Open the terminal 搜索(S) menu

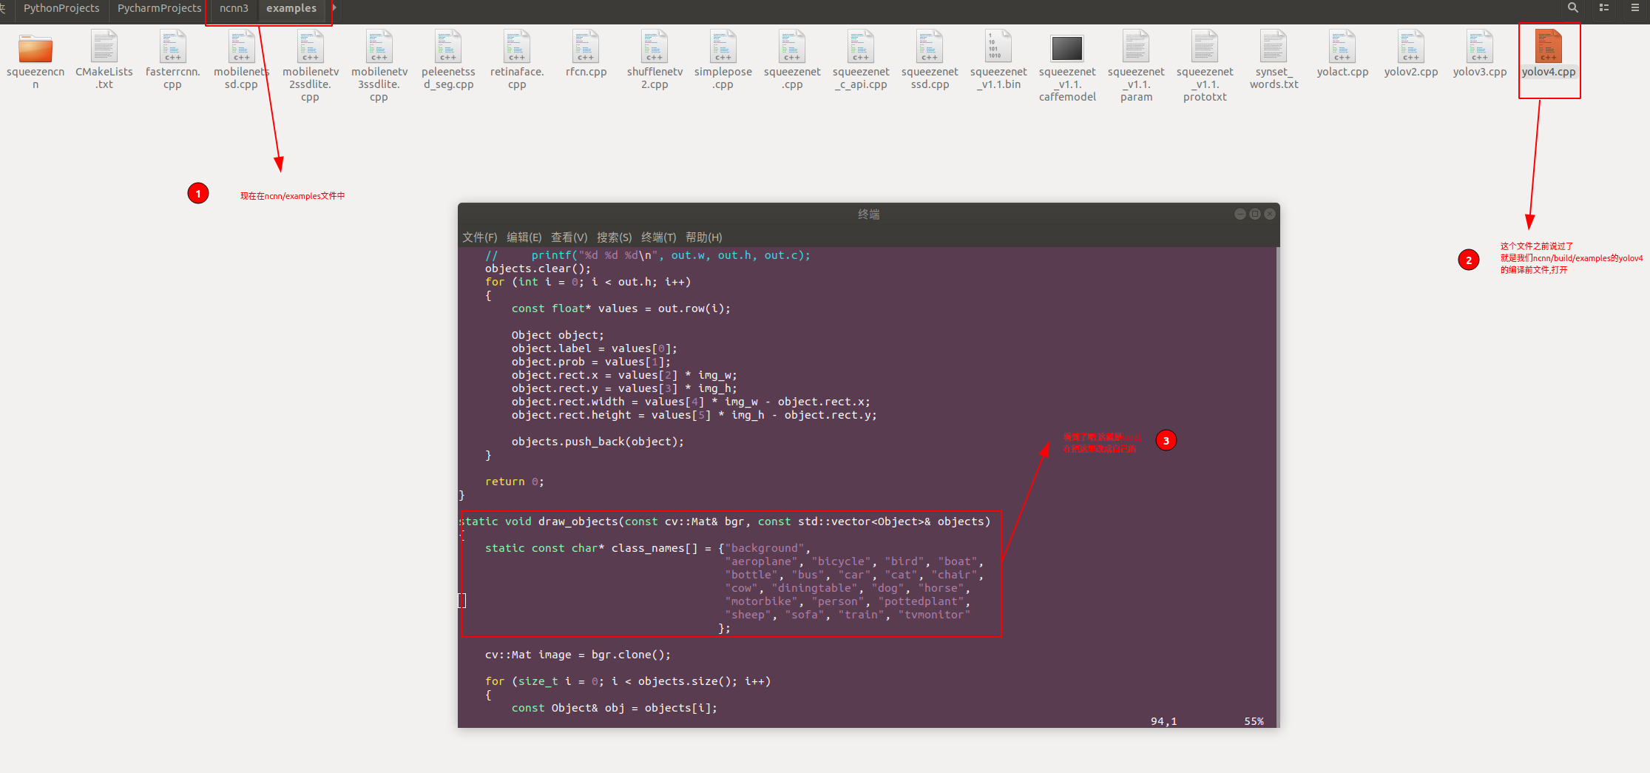[615, 237]
